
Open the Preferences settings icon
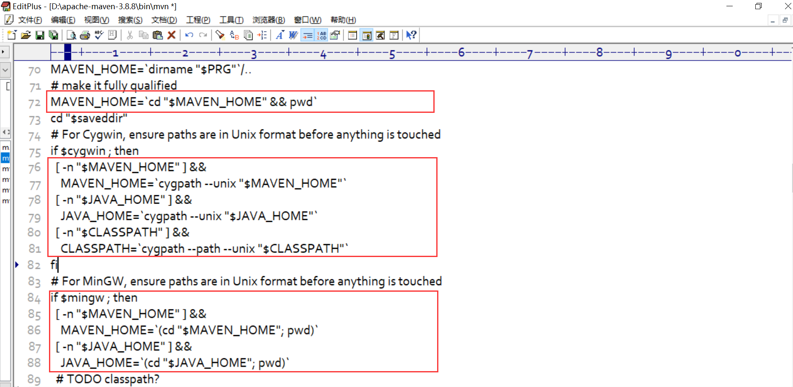tap(335, 35)
